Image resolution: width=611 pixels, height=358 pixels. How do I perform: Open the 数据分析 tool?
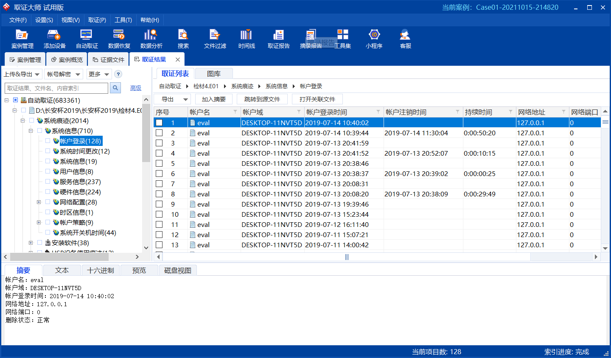pos(151,39)
